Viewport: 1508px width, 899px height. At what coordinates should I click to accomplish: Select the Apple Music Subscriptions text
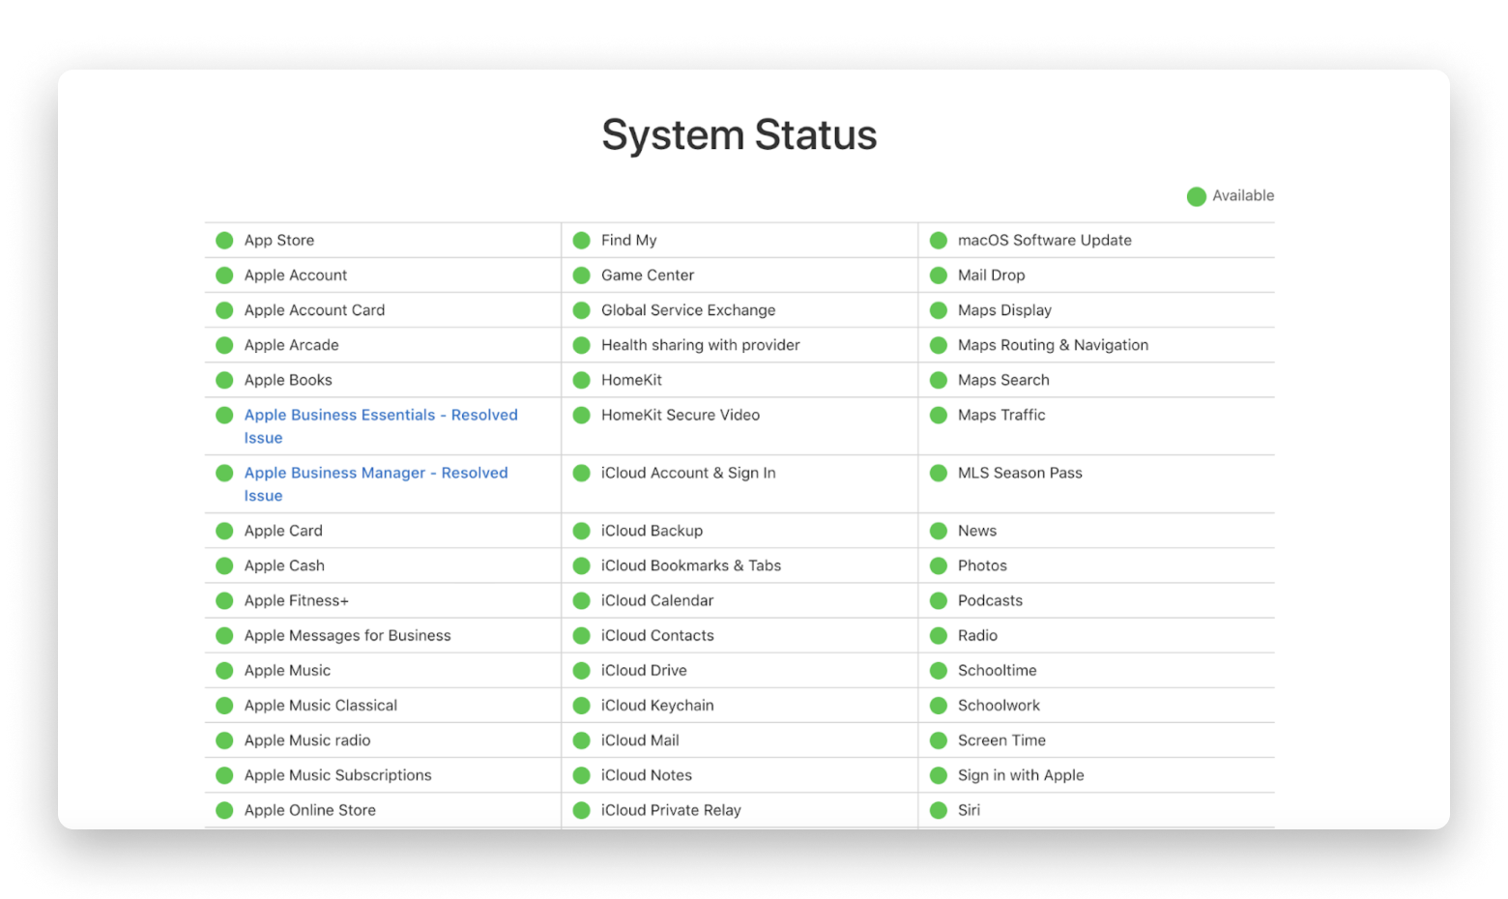tap(337, 775)
